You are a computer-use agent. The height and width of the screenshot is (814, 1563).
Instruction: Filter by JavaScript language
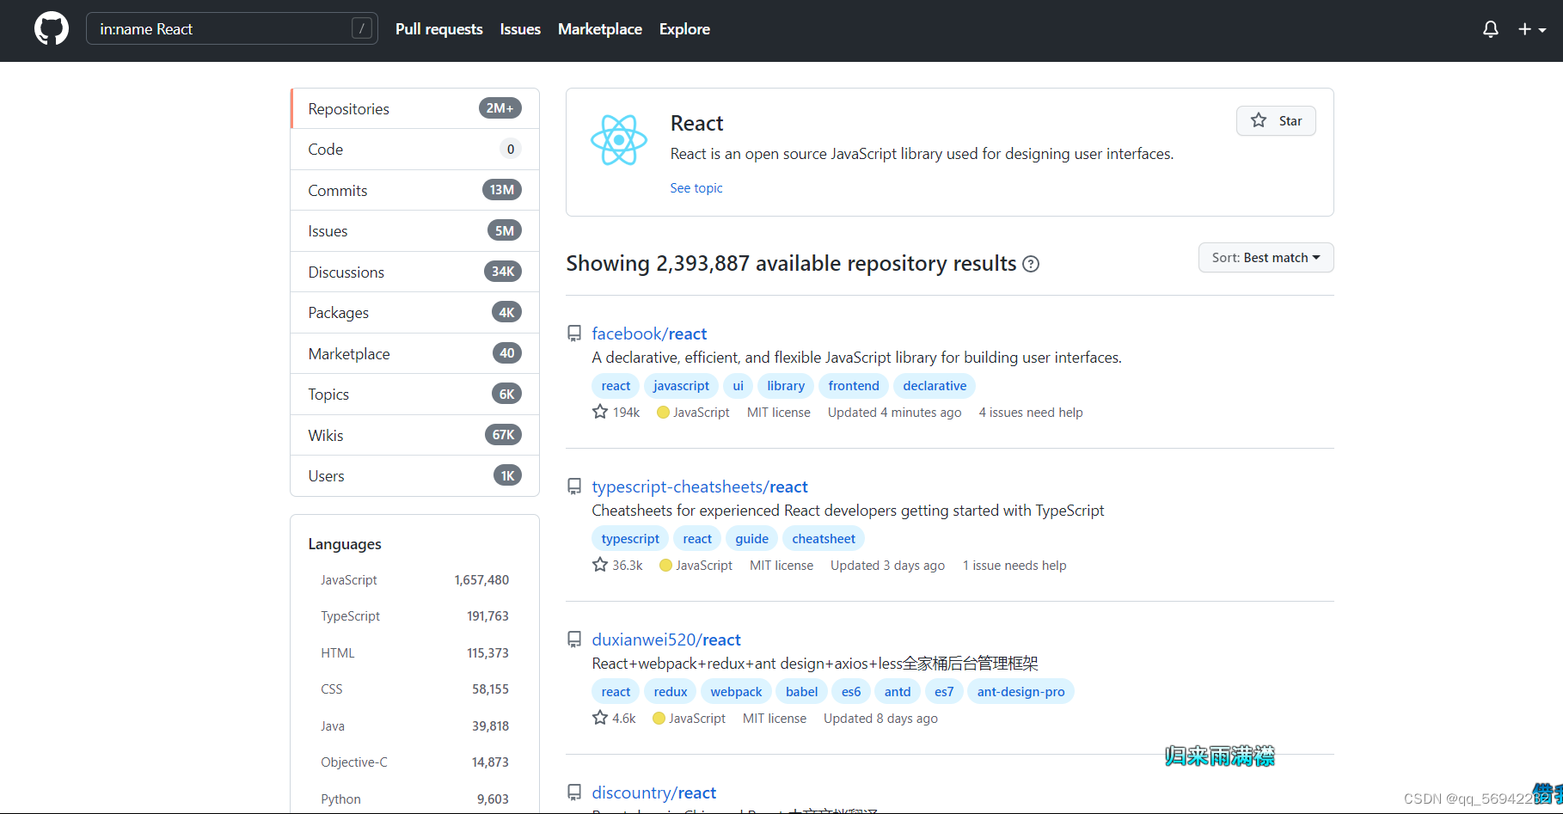[414, 580]
